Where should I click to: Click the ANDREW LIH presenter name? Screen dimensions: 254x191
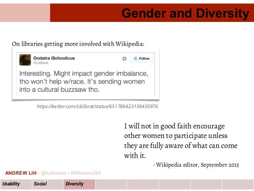(x=21, y=173)
